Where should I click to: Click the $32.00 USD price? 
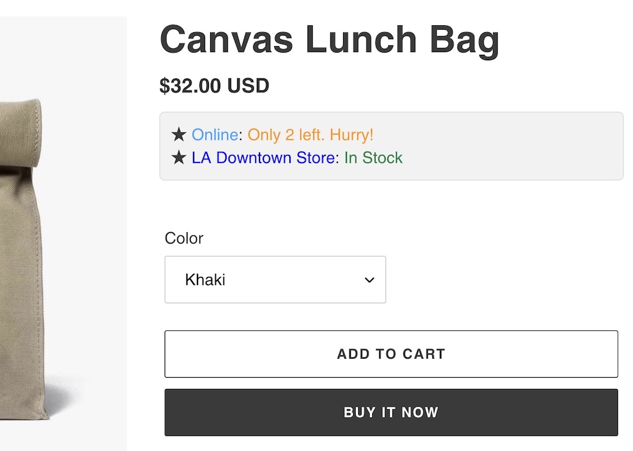point(215,85)
